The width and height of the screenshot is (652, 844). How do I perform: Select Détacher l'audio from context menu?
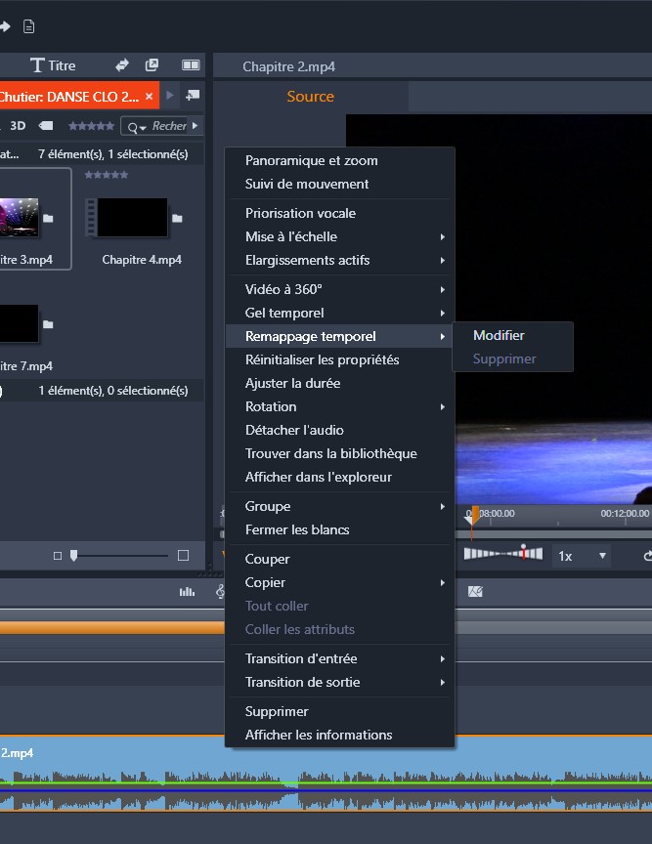(x=294, y=430)
